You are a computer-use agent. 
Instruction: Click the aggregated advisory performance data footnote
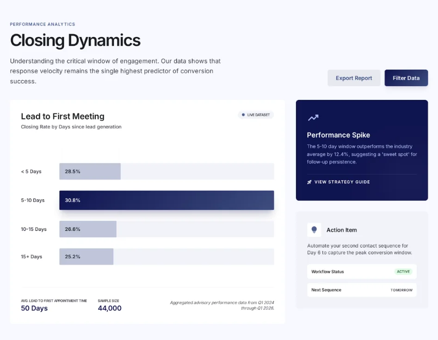tap(222, 305)
